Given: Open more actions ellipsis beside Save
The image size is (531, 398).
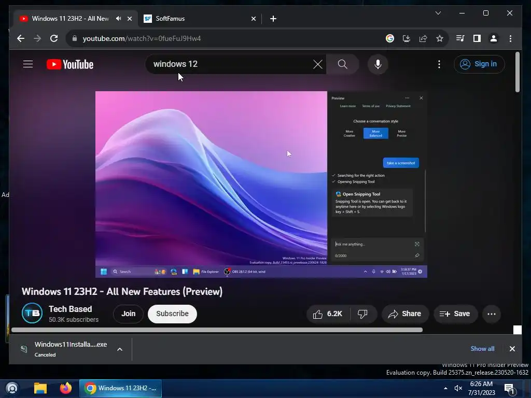Looking at the screenshot, I should pos(492,314).
